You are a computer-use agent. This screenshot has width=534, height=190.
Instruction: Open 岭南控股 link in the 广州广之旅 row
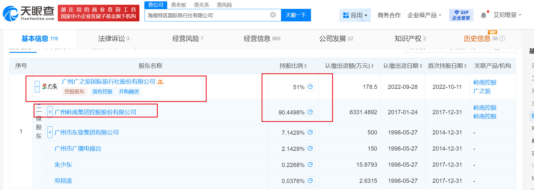click(x=485, y=82)
